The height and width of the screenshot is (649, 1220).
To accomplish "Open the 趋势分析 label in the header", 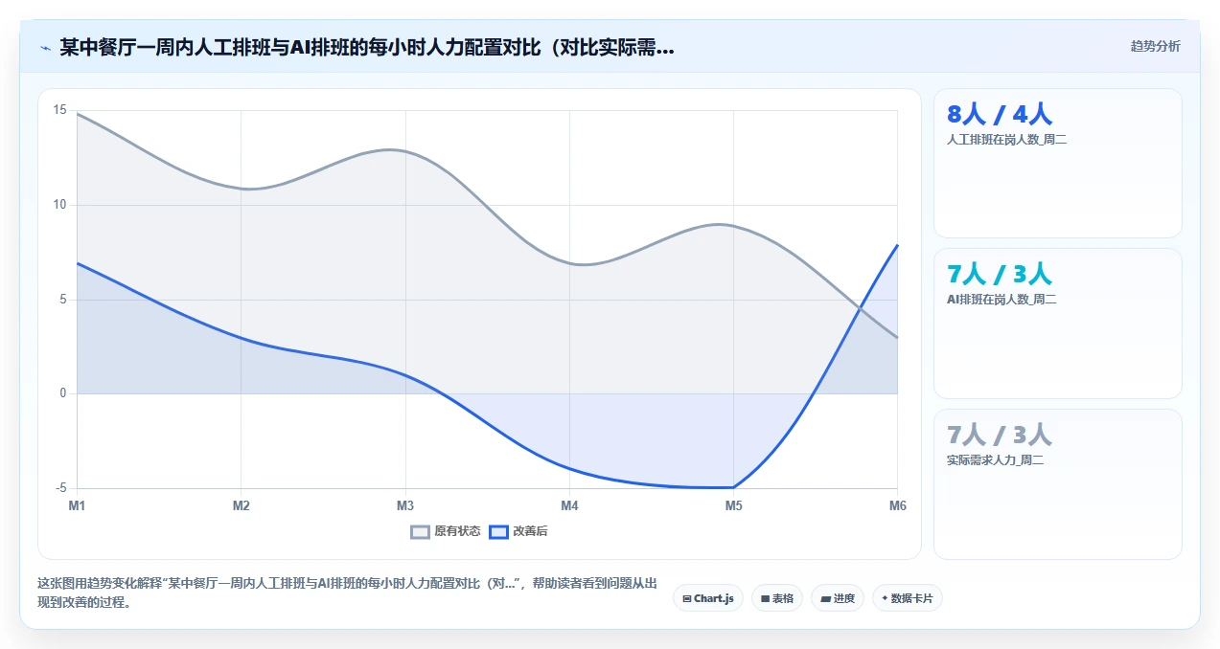I will [1155, 46].
